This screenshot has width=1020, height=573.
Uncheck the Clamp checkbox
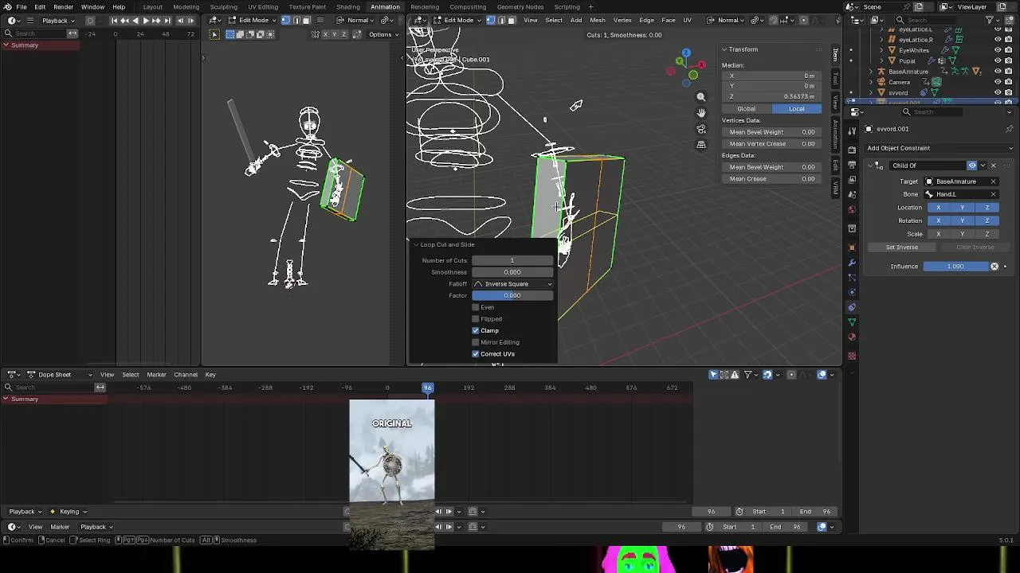[476, 330]
